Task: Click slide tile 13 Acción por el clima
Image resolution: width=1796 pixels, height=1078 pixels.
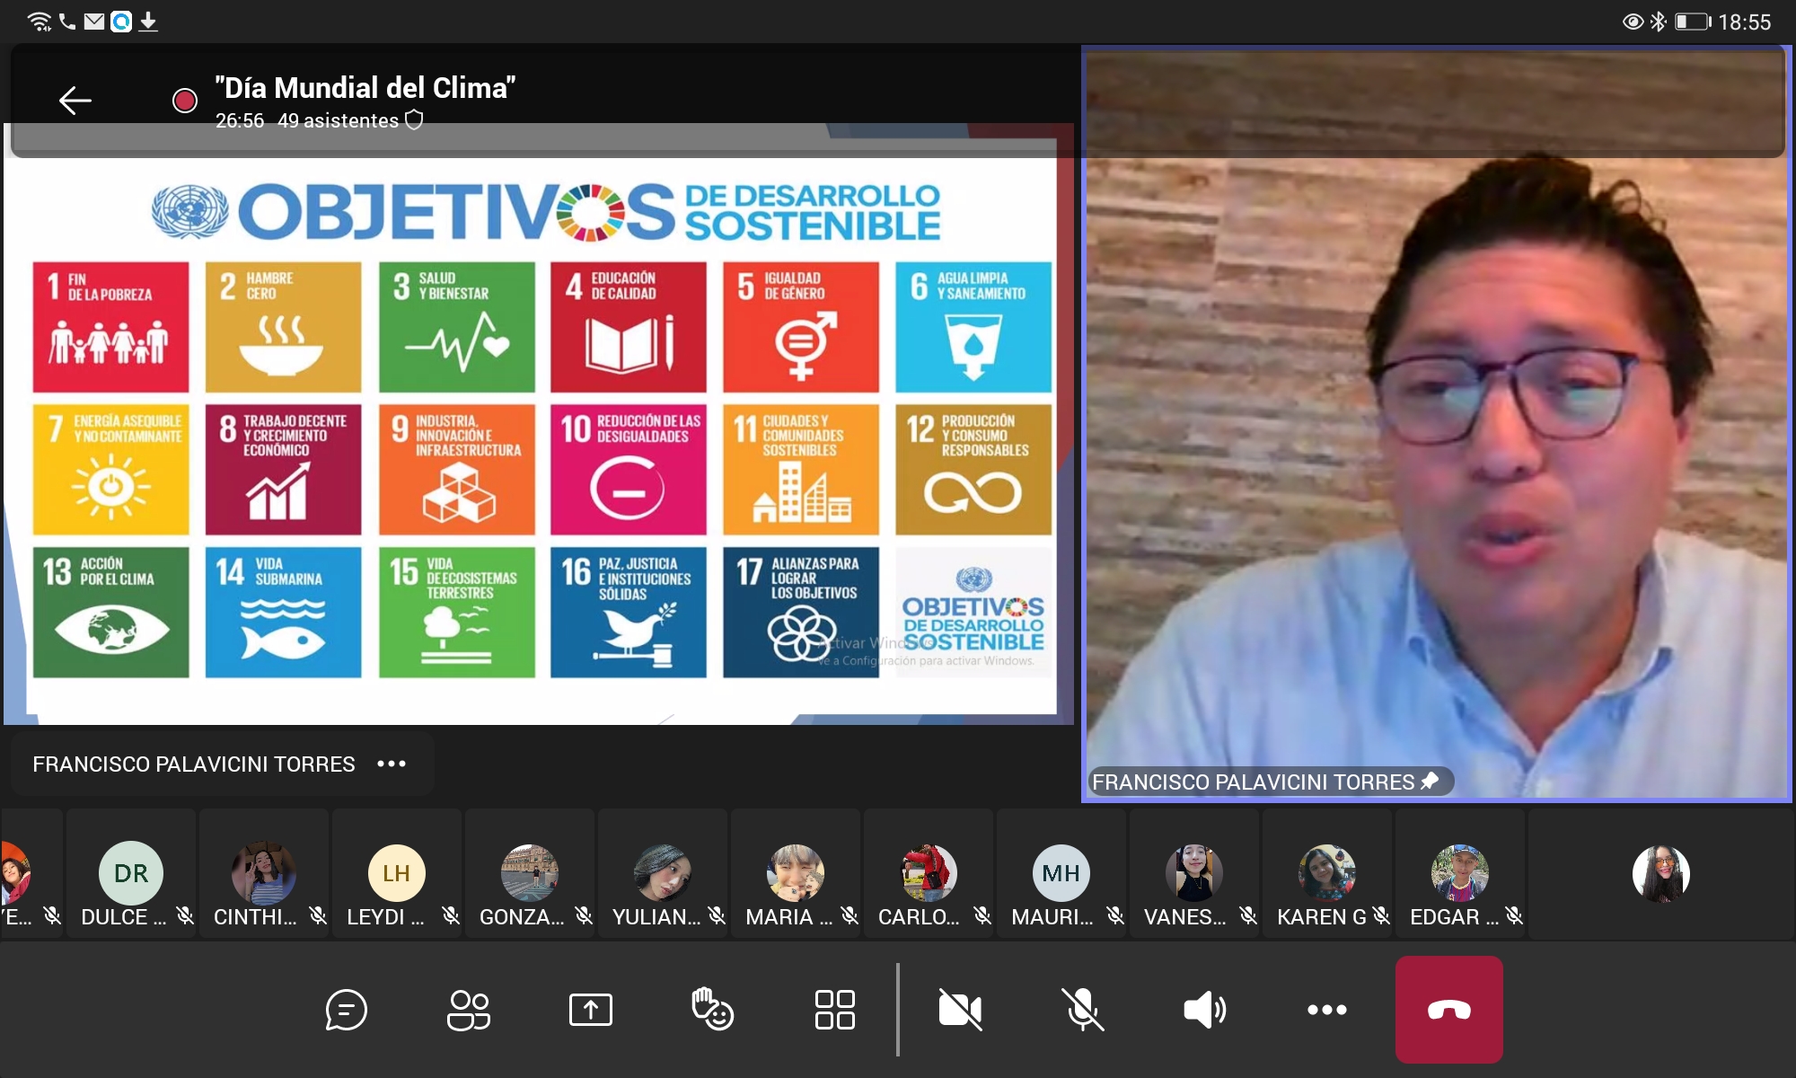Action: pos(111,612)
